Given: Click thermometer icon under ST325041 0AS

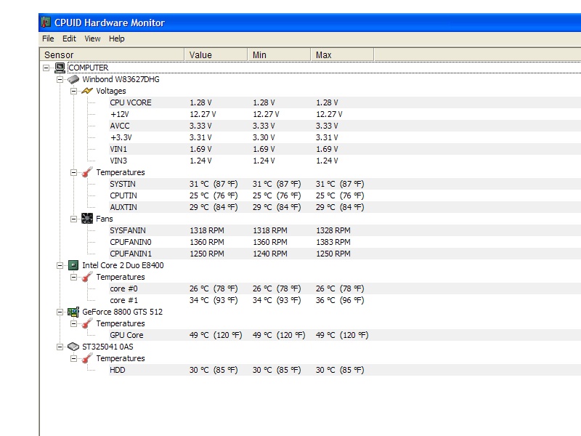Looking at the screenshot, I should 87,358.
